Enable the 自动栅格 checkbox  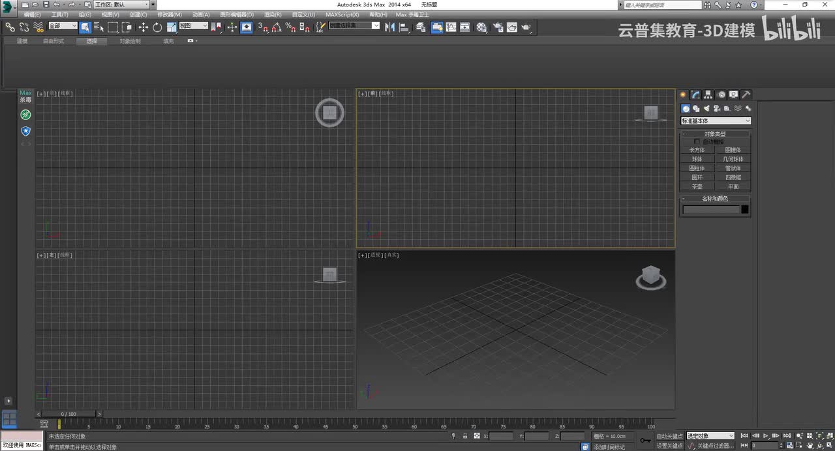click(697, 141)
